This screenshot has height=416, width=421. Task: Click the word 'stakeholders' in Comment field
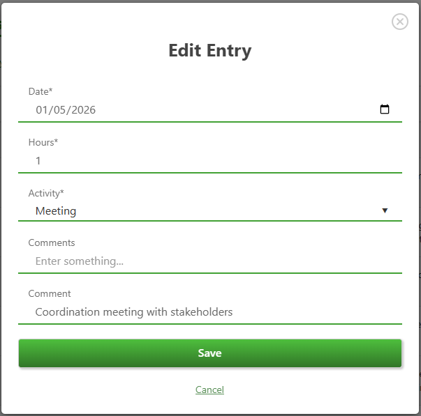(200, 312)
